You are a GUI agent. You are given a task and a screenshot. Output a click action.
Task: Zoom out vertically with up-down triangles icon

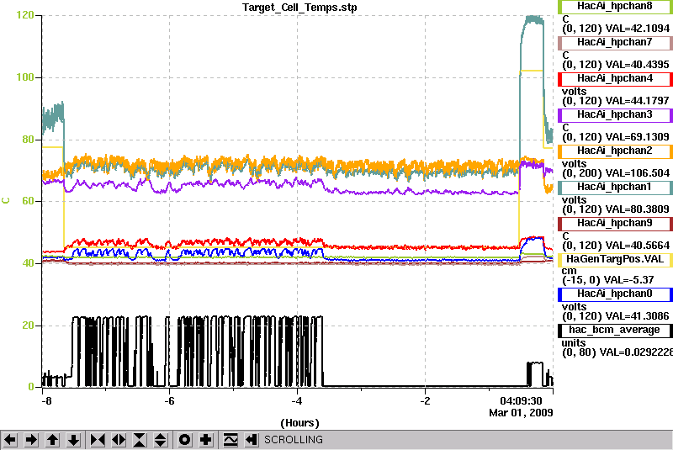click(x=161, y=440)
